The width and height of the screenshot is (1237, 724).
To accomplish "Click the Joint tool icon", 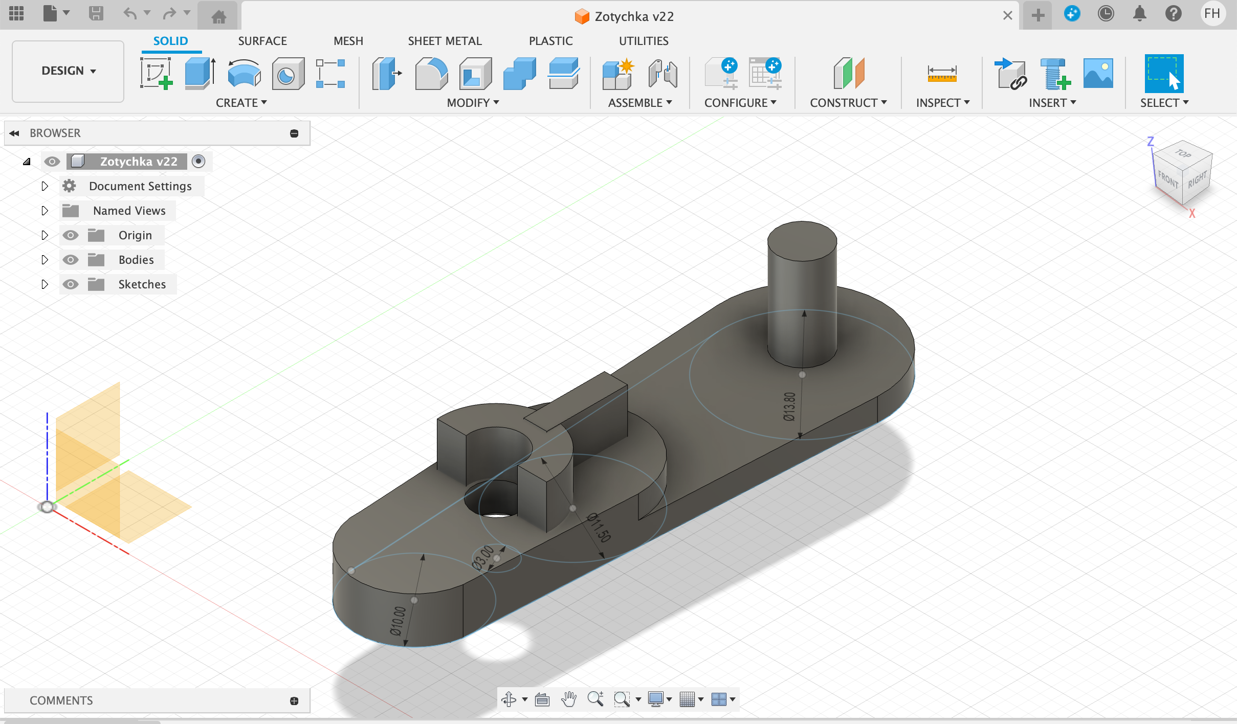I will tap(663, 74).
